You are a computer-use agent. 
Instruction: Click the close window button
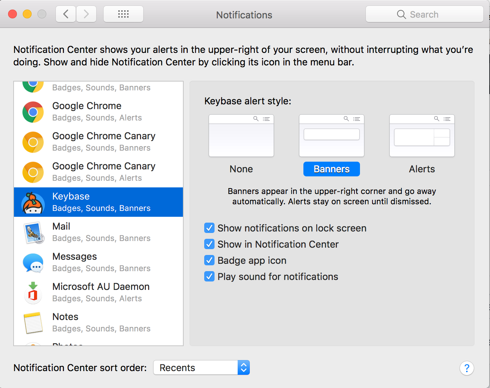coord(12,14)
